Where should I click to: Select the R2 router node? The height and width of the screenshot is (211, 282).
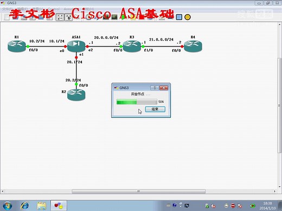tap(76, 95)
